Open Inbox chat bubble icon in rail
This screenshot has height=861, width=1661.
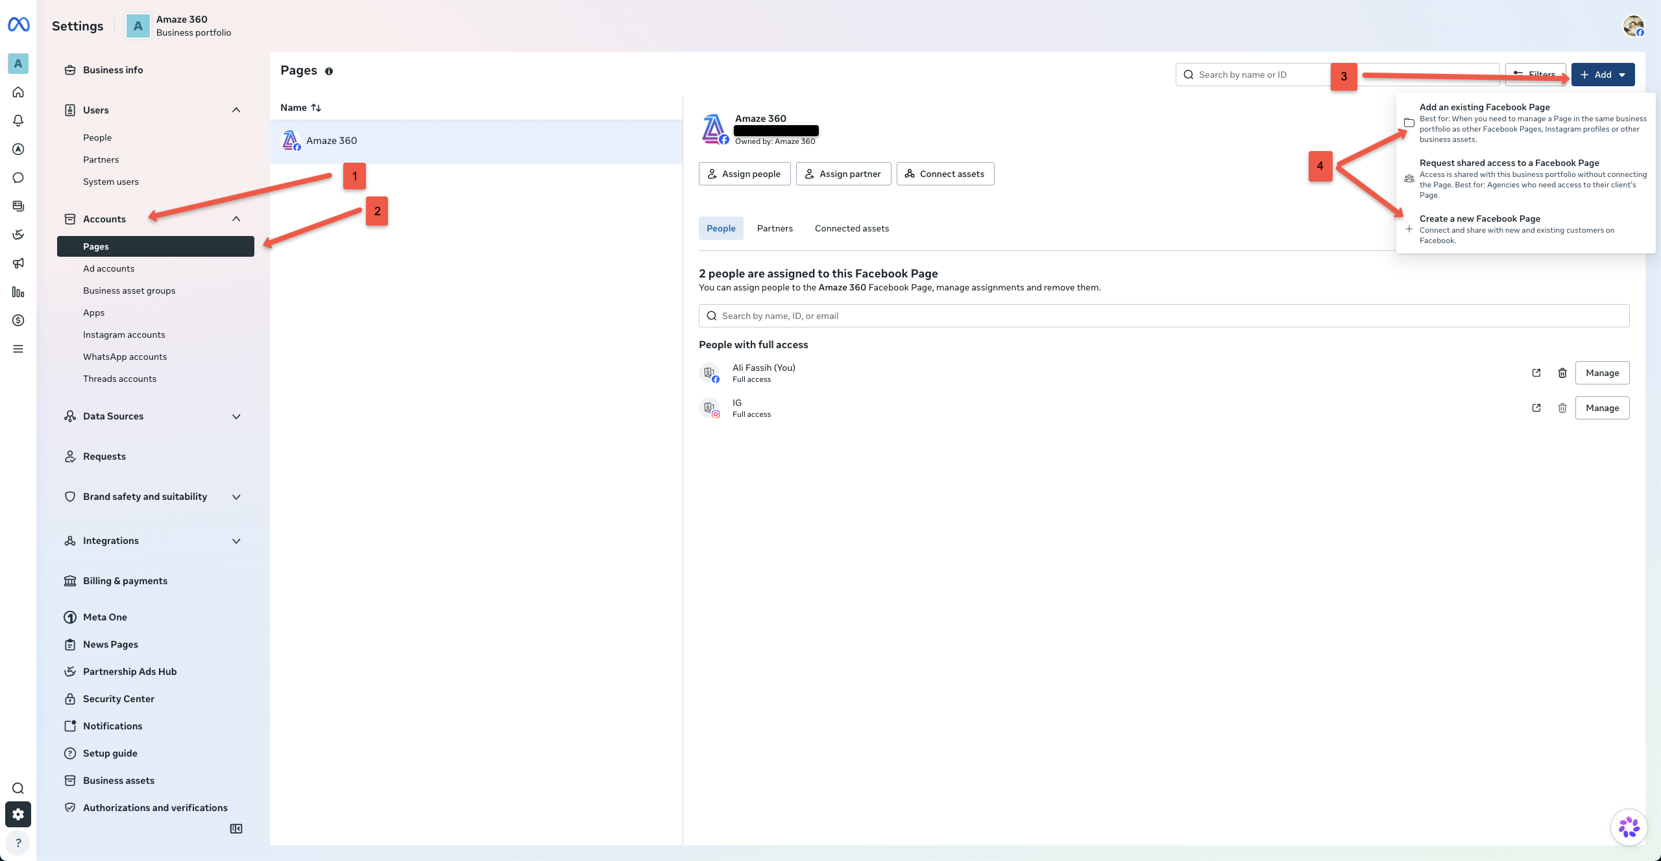pyautogui.click(x=18, y=178)
